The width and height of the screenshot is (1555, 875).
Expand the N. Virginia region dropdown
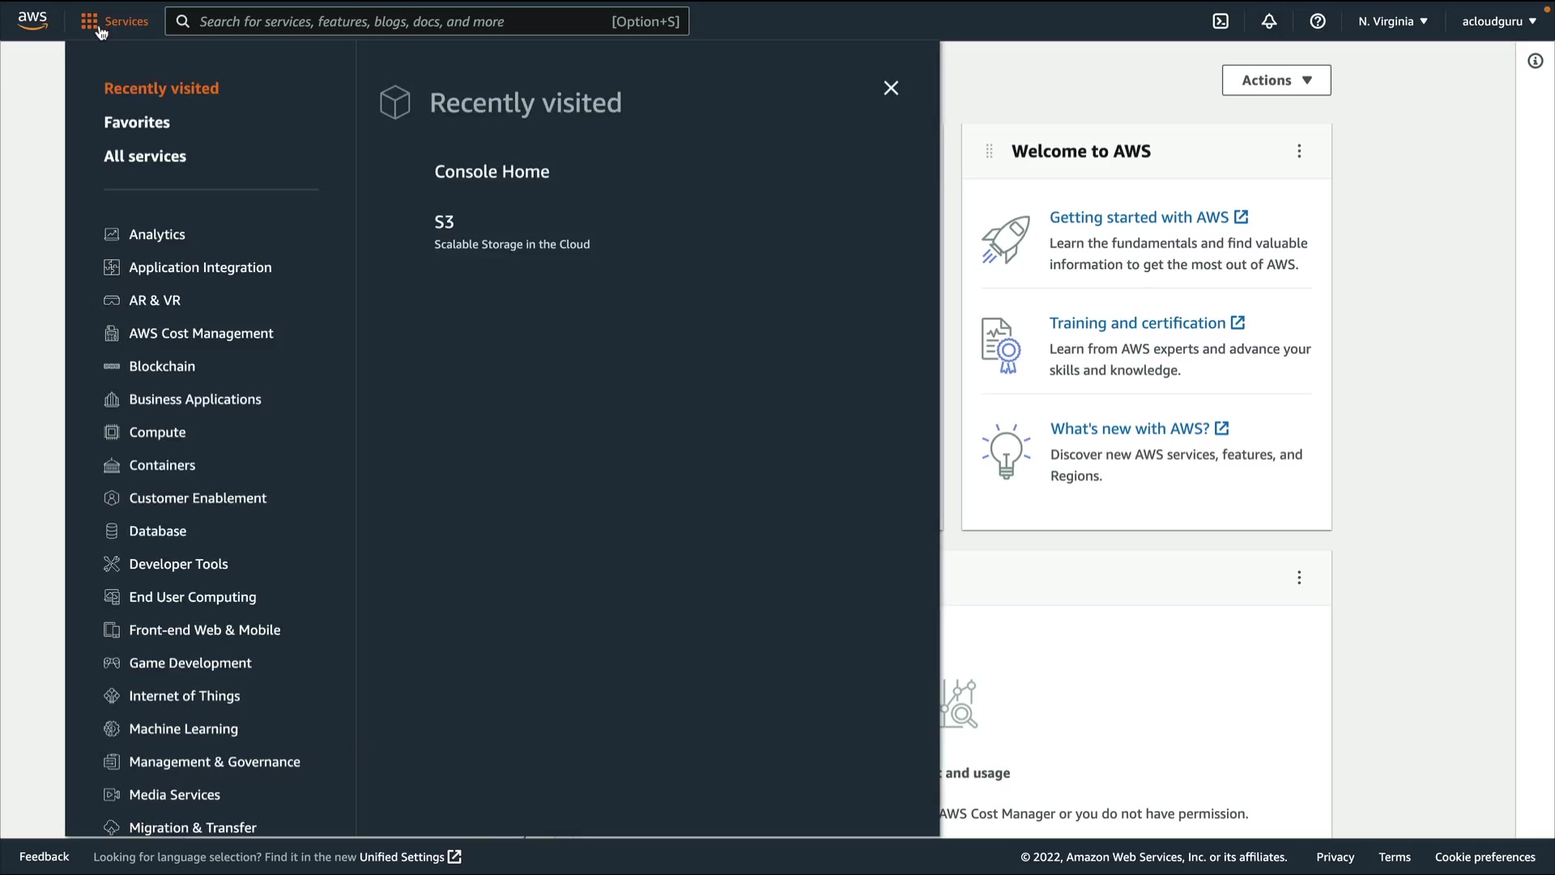pyautogui.click(x=1393, y=22)
